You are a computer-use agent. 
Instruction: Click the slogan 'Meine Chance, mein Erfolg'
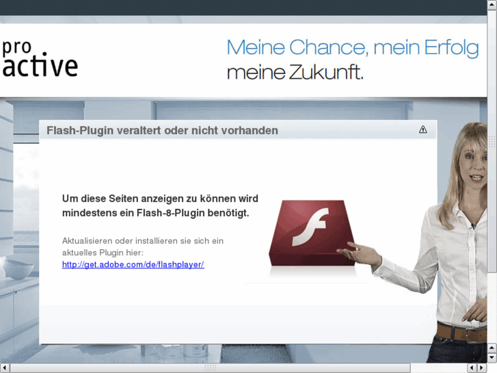[353, 48]
